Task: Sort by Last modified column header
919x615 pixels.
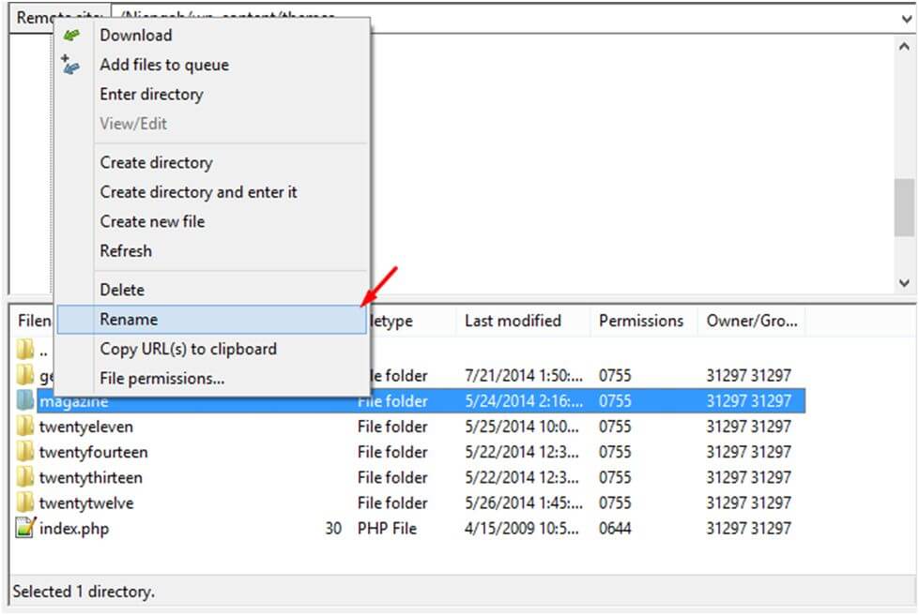Action: [x=513, y=321]
